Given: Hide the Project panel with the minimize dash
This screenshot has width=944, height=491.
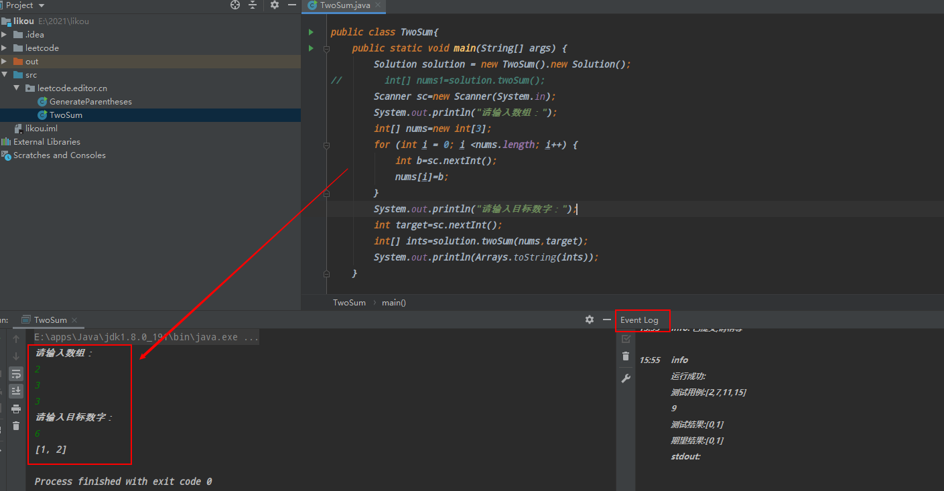Looking at the screenshot, I should (x=292, y=5).
